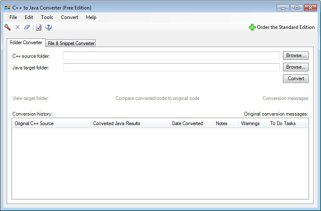Click the wrench options icon in toolbar
The image size is (321, 211).
point(7,27)
